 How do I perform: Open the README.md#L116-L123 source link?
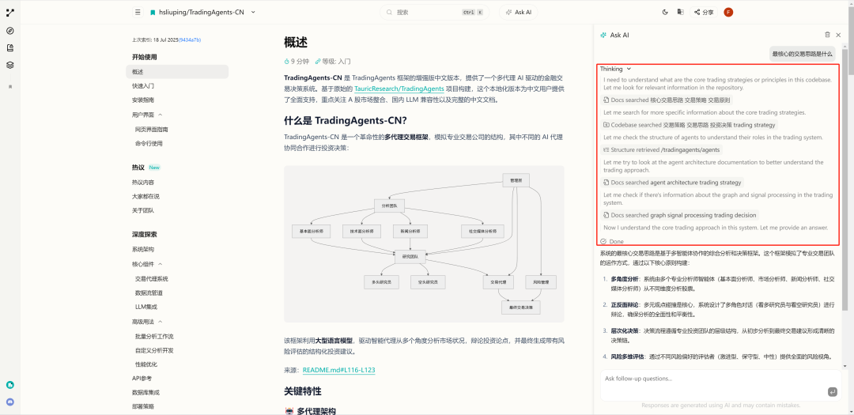338,371
